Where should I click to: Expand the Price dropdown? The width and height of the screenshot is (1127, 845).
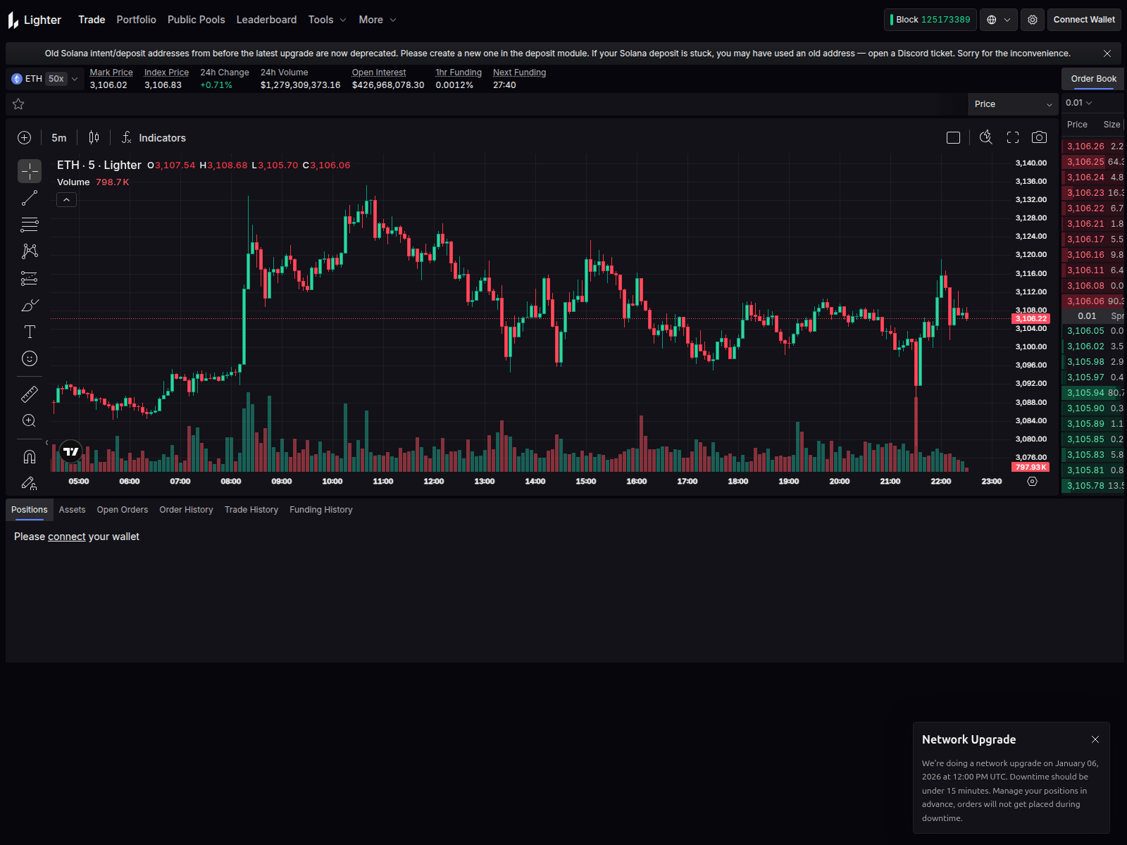click(x=1013, y=104)
